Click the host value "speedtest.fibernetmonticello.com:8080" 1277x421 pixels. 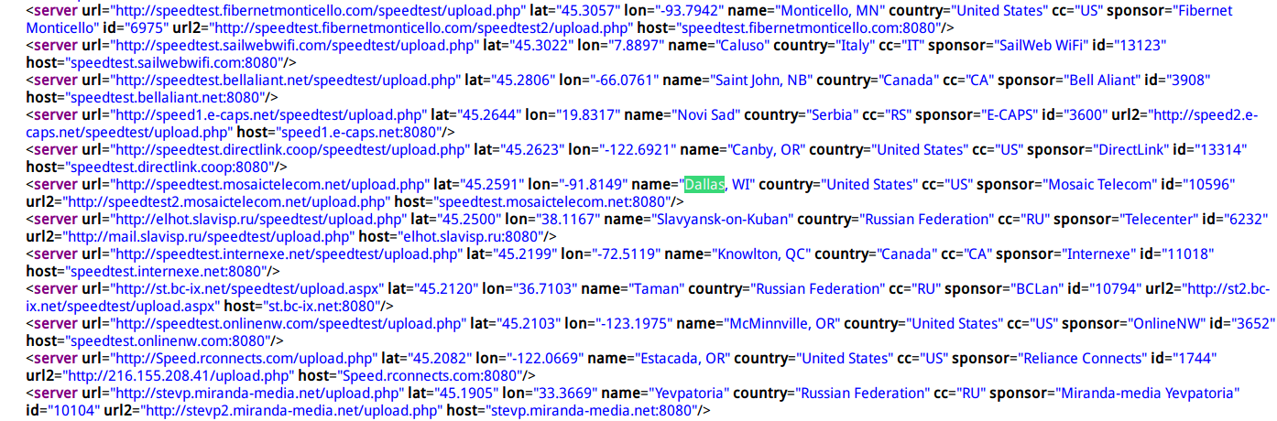809,27
